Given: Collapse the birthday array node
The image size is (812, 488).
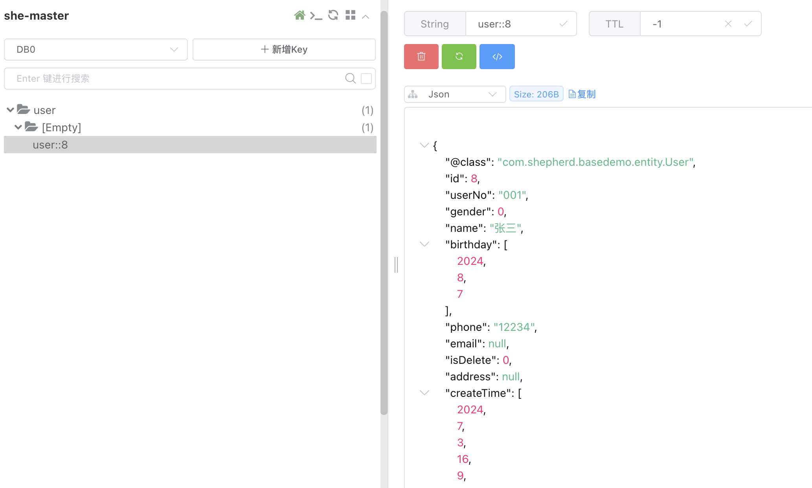Looking at the screenshot, I should 424,244.
